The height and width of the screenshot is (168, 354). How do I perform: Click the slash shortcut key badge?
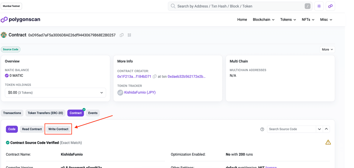pyautogui.click(x=307, y=6)
